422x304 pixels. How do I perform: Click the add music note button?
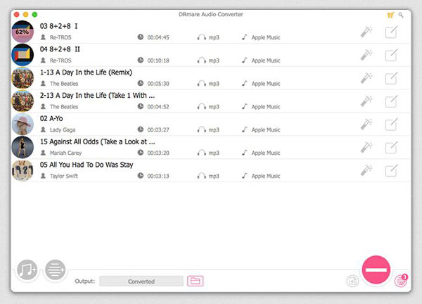coord(28,270)
